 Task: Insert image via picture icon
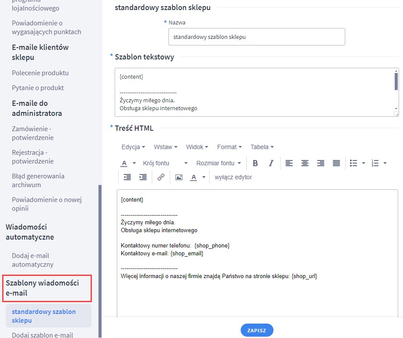coord(179,177)
